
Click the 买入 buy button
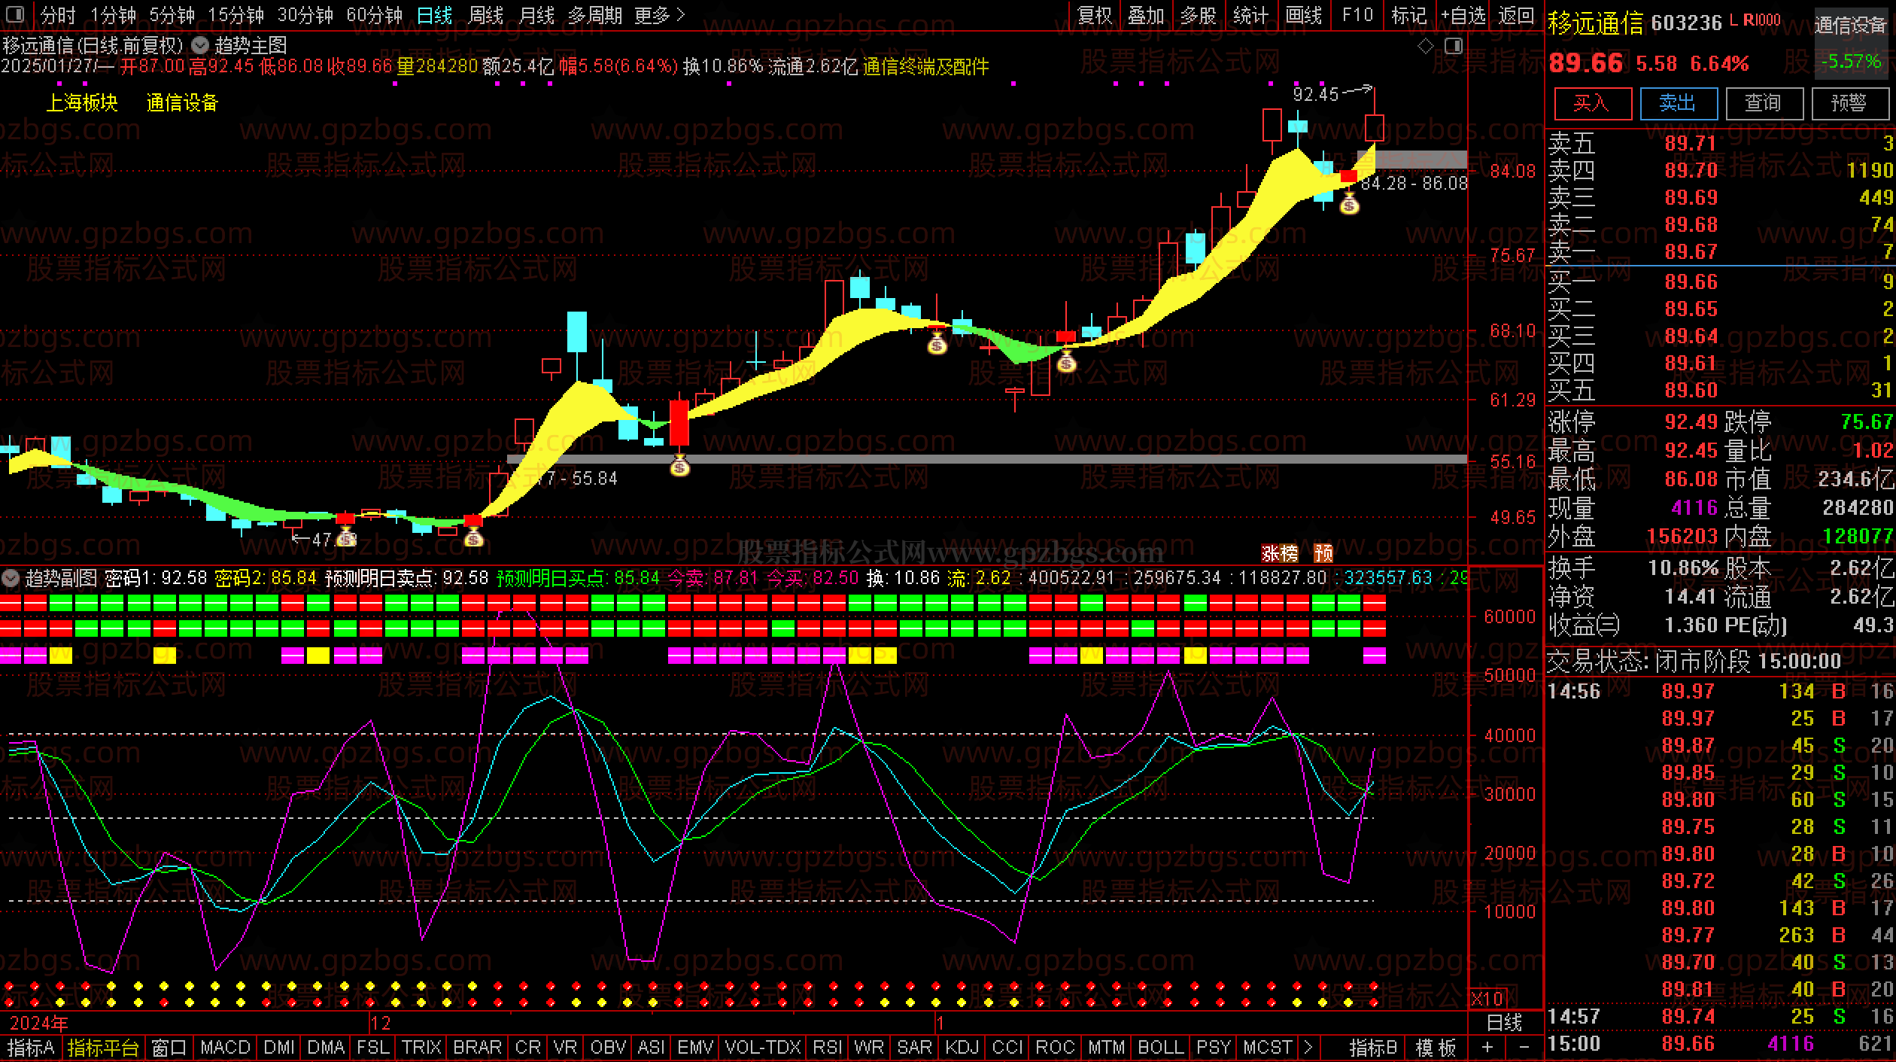click(x=1592, y=103)
